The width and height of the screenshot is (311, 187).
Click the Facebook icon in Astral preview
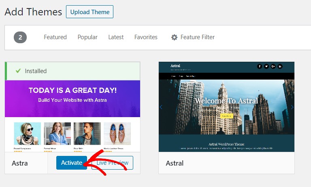point(260,67)
